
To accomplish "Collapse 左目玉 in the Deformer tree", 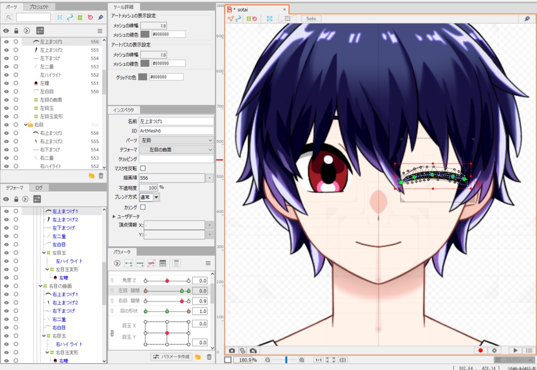I will (x=44, y=253).
